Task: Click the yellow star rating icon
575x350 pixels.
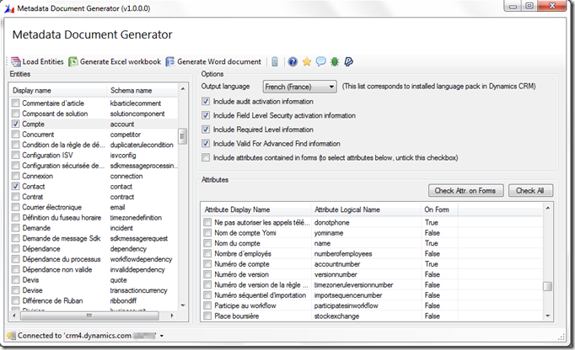Action: 307,61
